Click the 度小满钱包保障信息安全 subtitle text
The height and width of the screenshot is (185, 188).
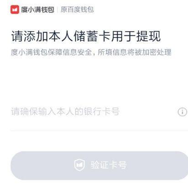click(x=52, y=52)
